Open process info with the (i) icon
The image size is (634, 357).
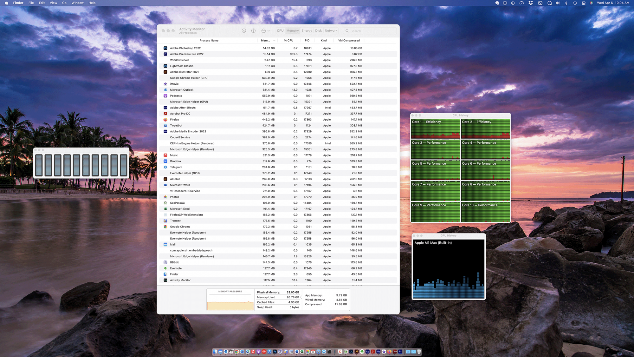coord(253,31)
